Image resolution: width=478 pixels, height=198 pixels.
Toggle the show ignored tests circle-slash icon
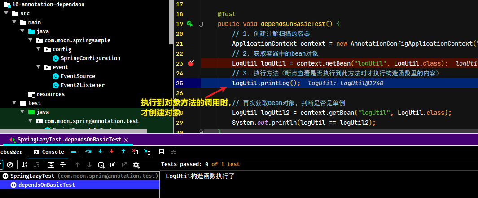(10, 165)
